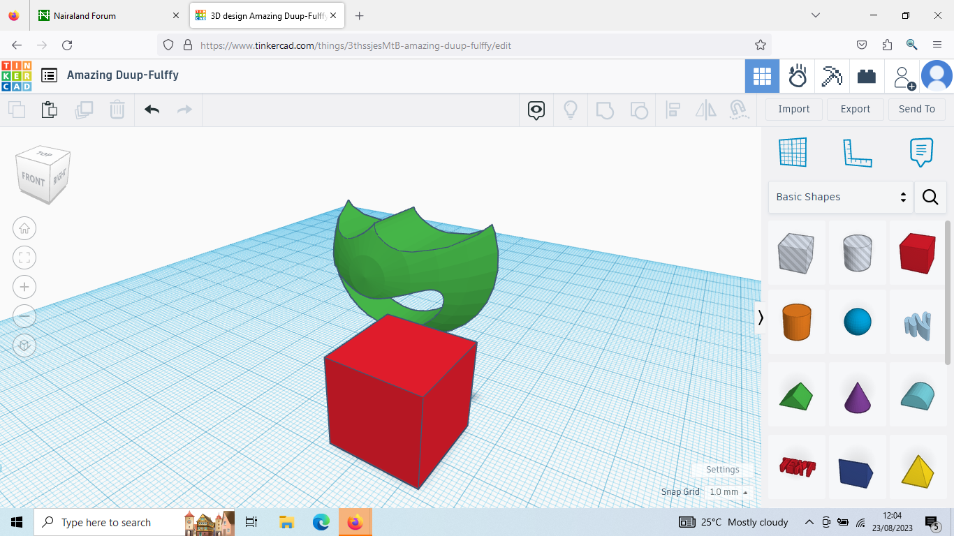Image resolution: width=954 pixels, height=536 pixels.
Task: Select the blue Sphere shape thumbnail
Action: [x=857, y=322]
